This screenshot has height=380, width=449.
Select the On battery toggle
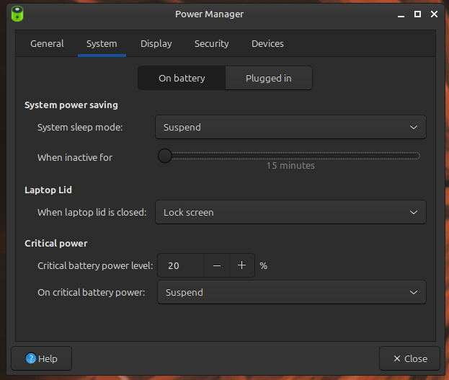tap(182, 78)
